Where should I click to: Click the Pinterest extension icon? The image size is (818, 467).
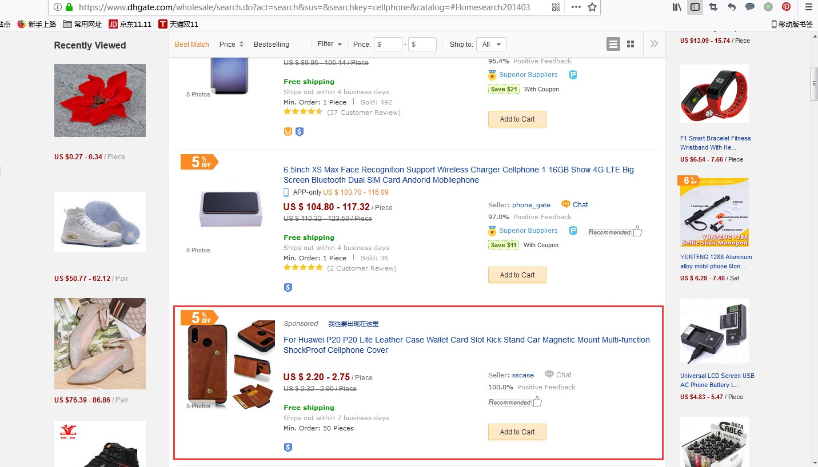(787, 7)
